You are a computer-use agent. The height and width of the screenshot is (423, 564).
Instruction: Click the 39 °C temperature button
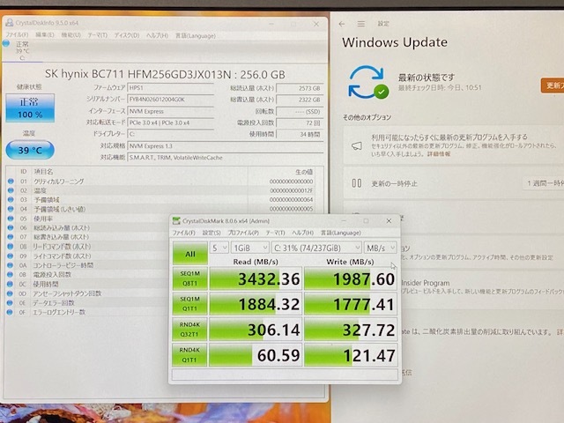(x=30, y=150)
